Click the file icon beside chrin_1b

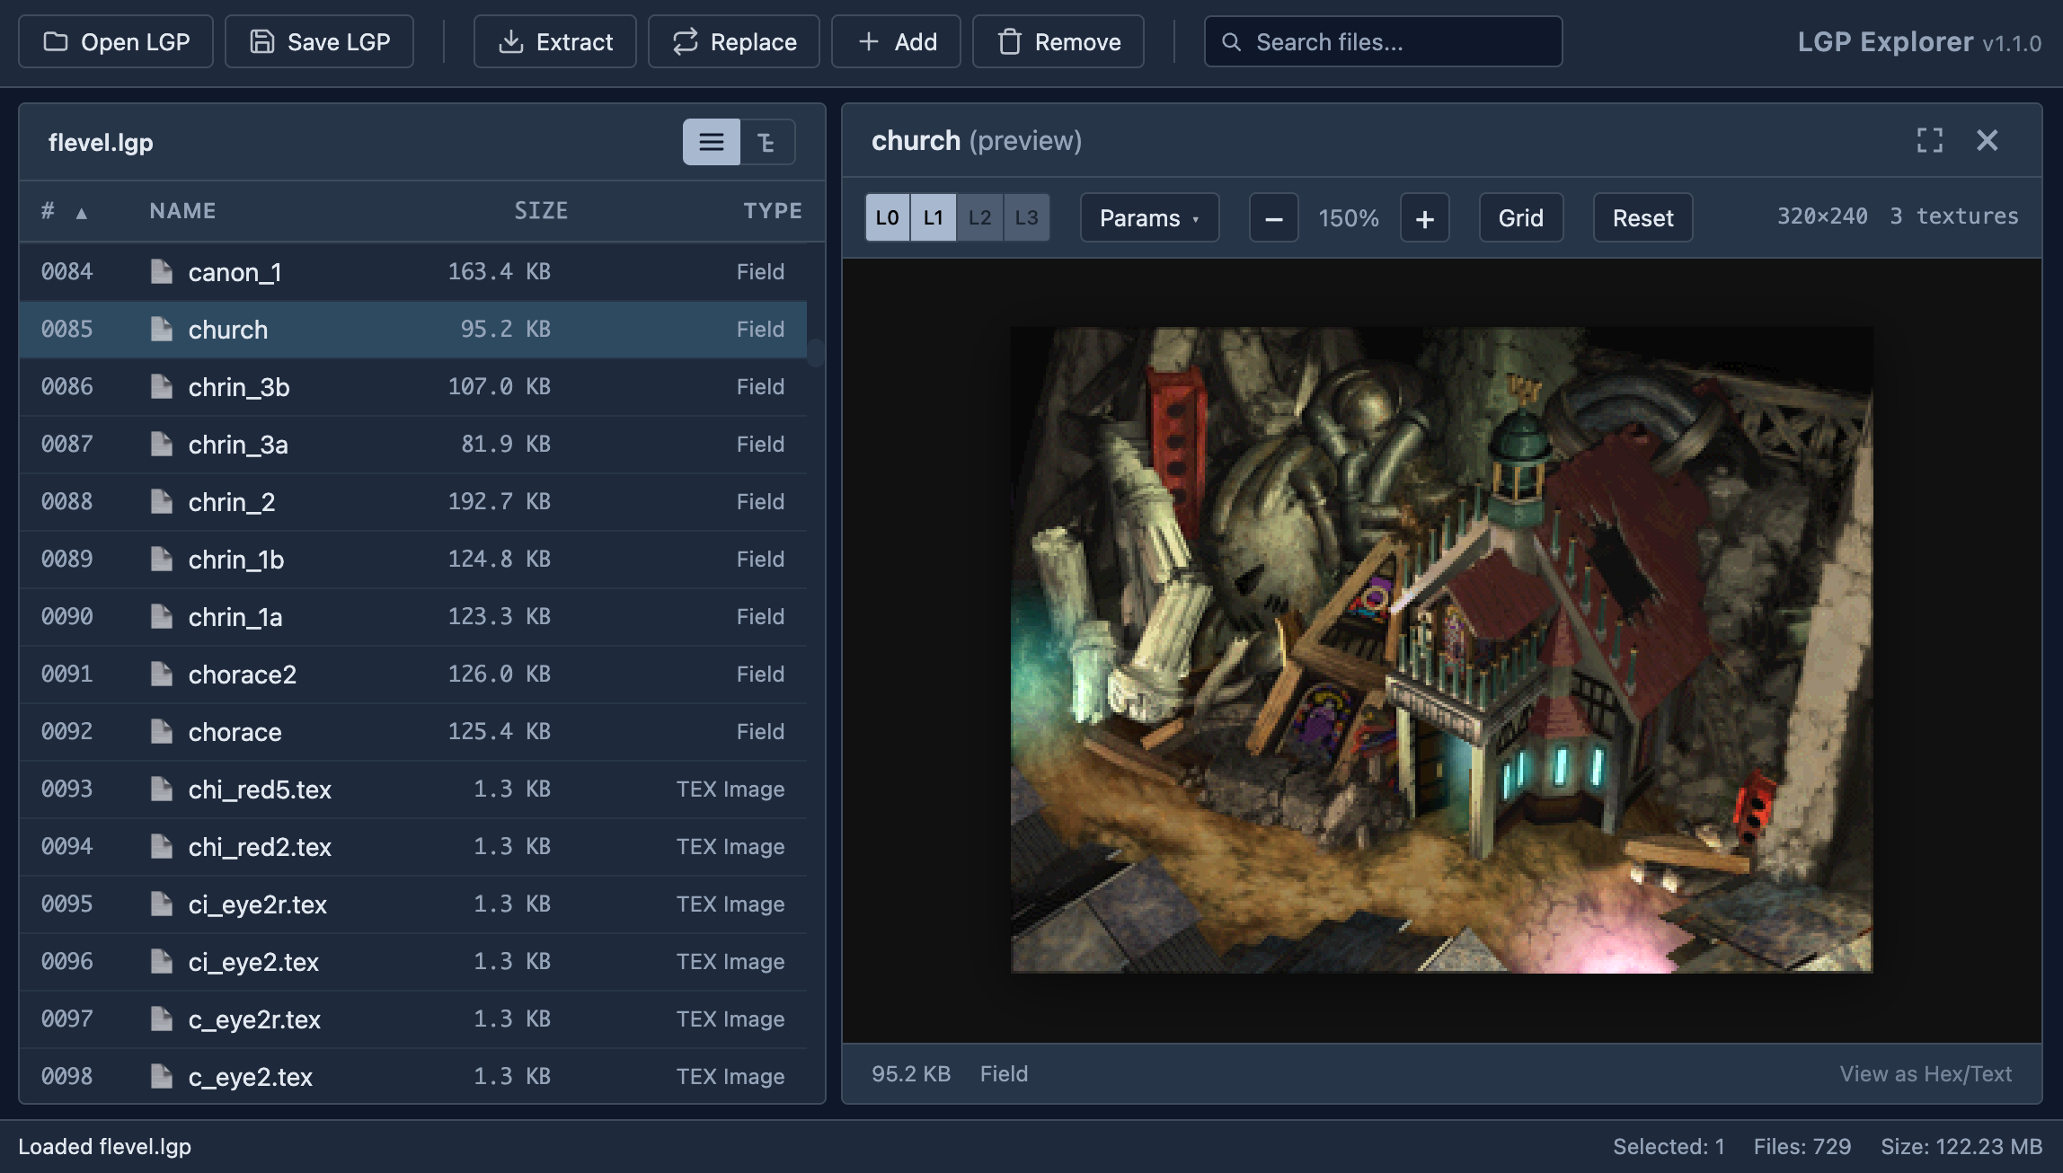click(162, 559)
